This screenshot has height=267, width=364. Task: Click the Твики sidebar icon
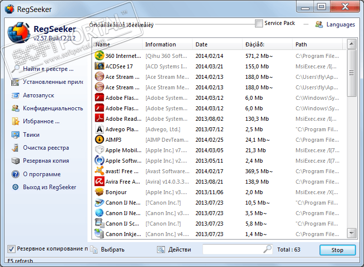(15, 135)
